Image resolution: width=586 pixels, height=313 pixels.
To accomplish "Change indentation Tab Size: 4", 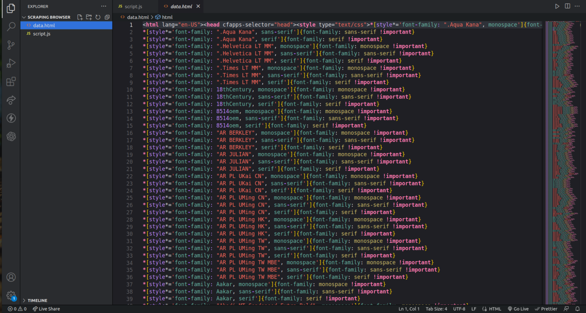I will tap(436, 309).
